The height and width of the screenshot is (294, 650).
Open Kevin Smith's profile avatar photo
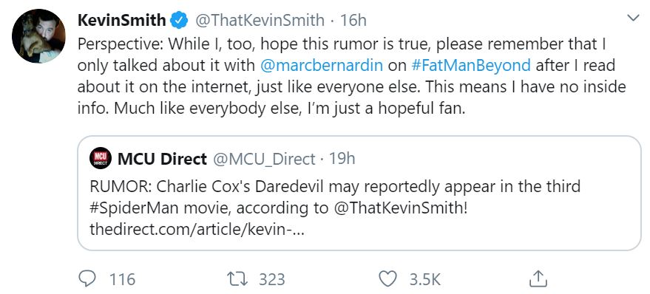[x=38, y=35]
